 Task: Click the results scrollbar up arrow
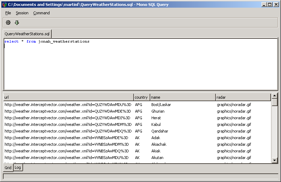tap(274, 96)
